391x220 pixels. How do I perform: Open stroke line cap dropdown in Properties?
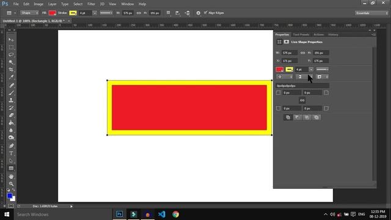point(304,77)
